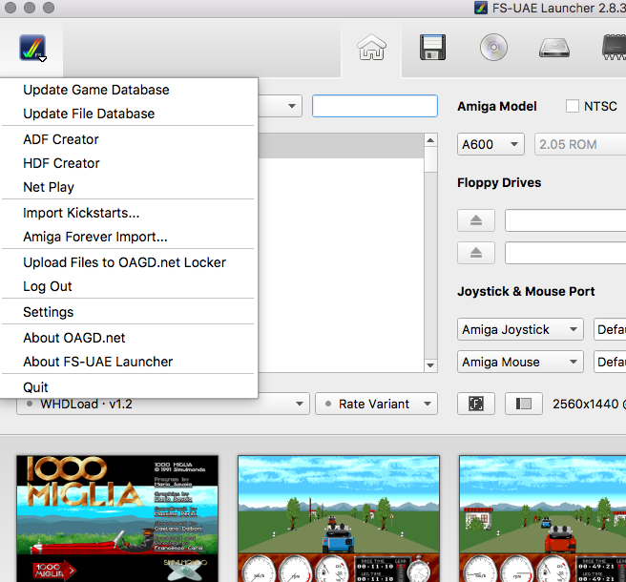Image resolution: width=626 pixels, height=582 pixels.
Task: Open the WHDLoad v1.2 variant dropdown
Action: 163,404
